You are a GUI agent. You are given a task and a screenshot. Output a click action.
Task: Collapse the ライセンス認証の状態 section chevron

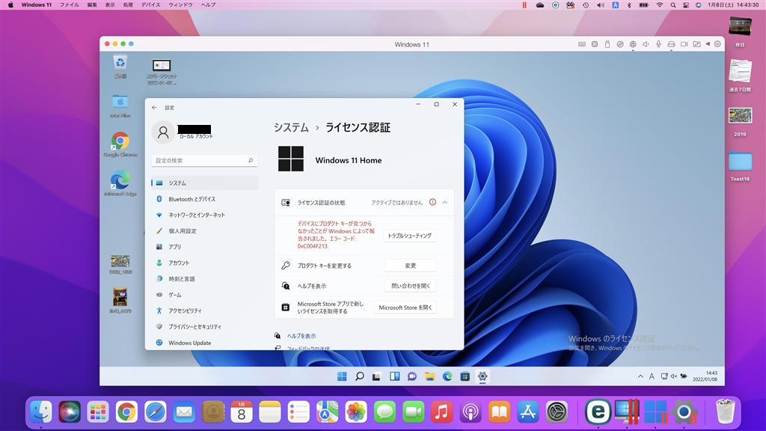444,202
